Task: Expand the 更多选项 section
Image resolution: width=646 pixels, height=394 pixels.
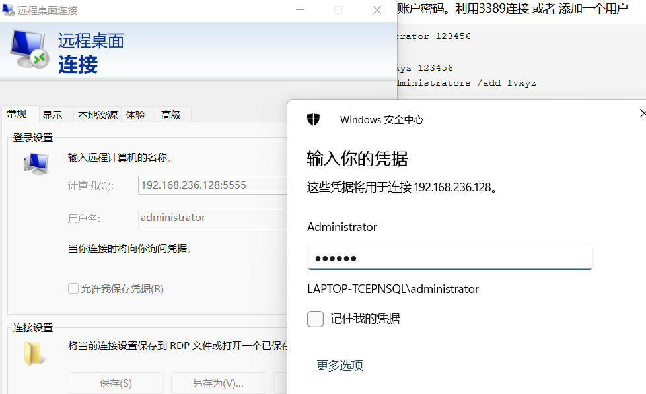Action: coord(340,366)
